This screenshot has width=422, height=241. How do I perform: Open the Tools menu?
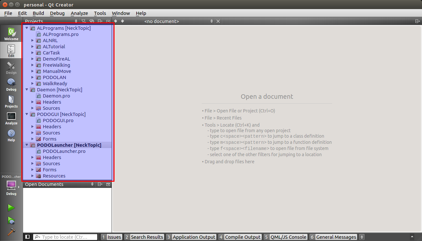tap(100, 13)
